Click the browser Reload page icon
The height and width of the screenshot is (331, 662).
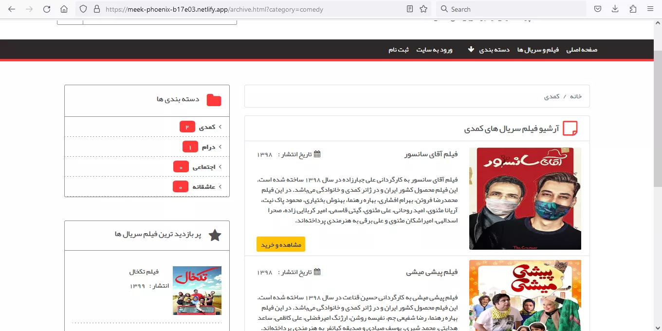tap(47, 9)
